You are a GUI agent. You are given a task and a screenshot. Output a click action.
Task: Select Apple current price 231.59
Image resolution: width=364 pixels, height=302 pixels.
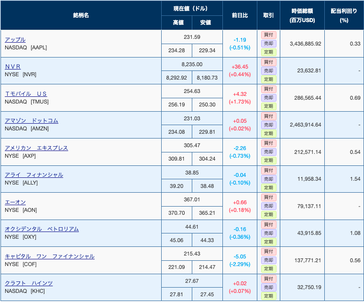[192, 37]
